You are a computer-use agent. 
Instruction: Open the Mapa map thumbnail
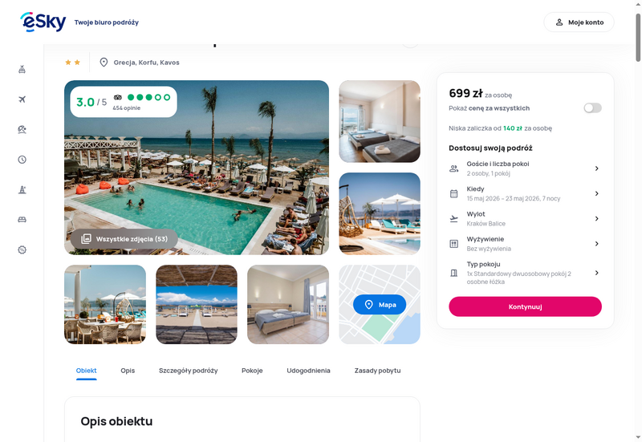tap(380, 305)
